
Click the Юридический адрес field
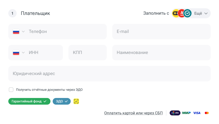[x=109, y=74]
